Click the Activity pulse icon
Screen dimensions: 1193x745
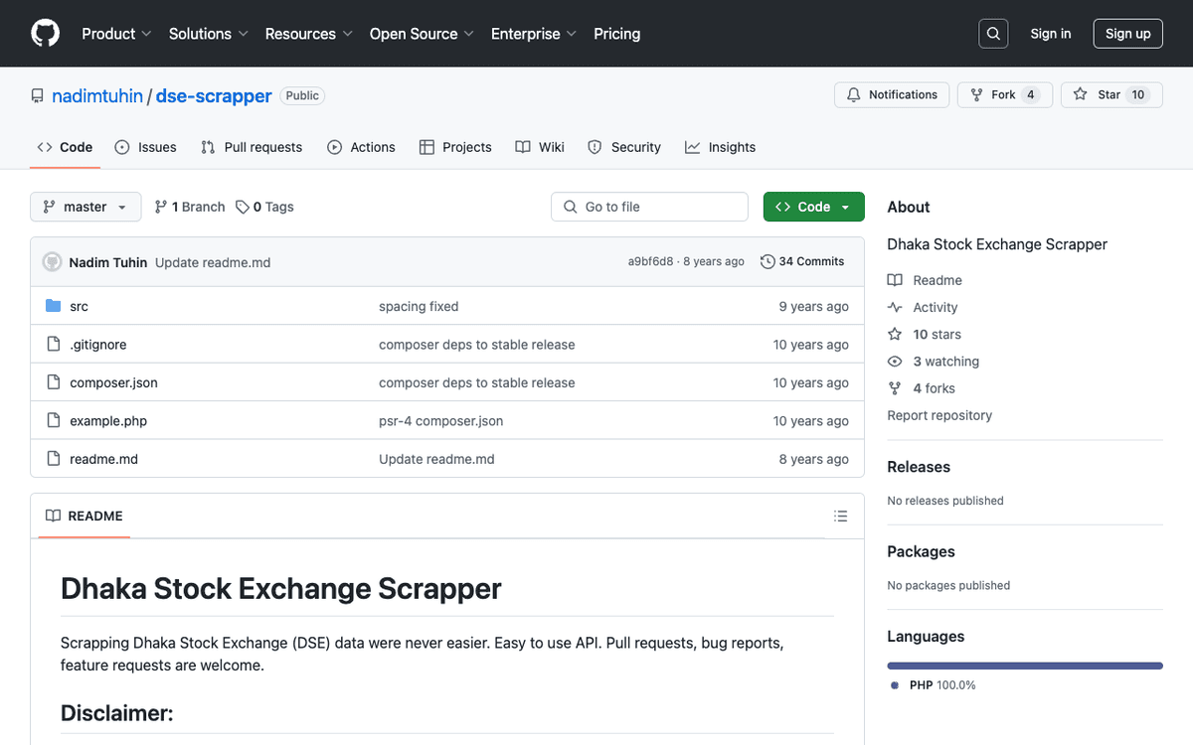click(895, 308)
